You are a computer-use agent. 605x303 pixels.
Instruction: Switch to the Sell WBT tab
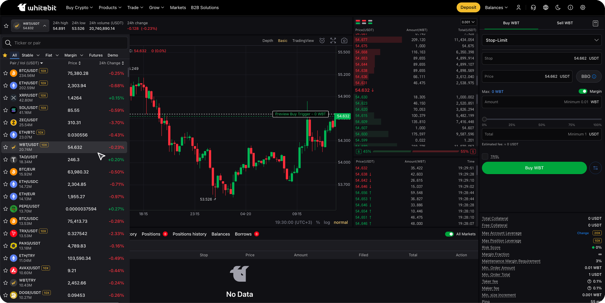[565, 23]
